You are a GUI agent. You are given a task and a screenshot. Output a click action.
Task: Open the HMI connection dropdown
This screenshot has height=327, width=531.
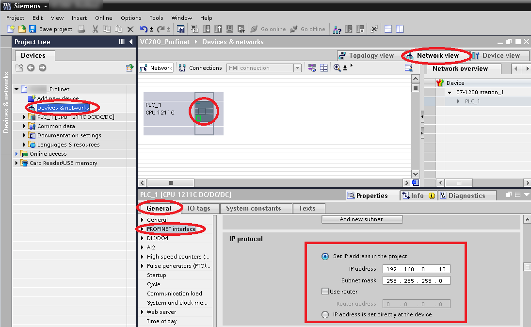pos(297,68)
